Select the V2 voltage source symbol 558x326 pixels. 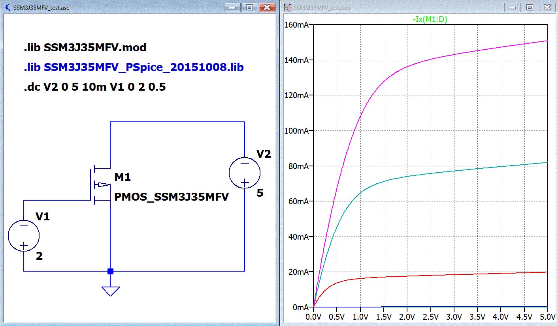point(245,173)
